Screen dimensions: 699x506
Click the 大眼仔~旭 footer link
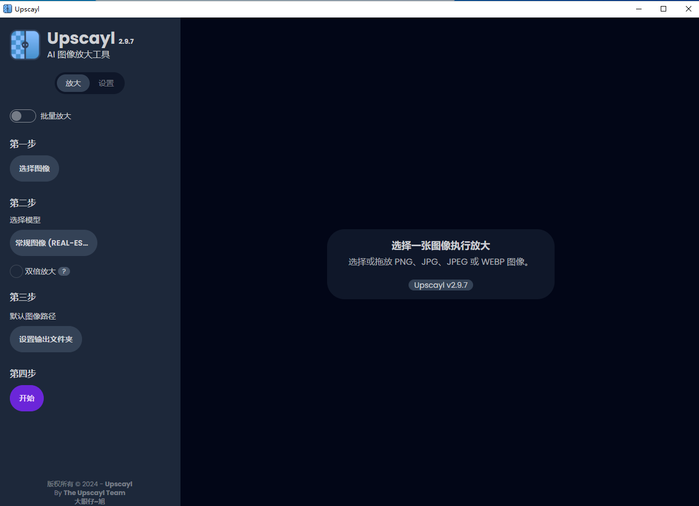click(89, 501)
